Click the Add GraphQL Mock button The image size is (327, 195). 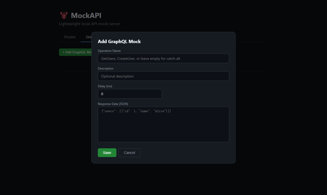tap(76, 52)
